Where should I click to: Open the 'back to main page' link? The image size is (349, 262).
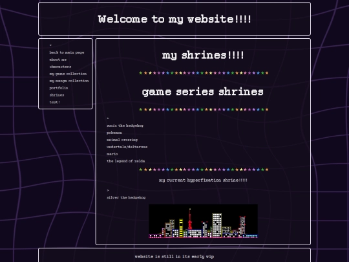point(67,52)
